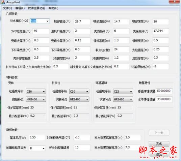Open the 文件(F) menu
The height and width of the screenshot is (161, 181).
pos(7,8)
